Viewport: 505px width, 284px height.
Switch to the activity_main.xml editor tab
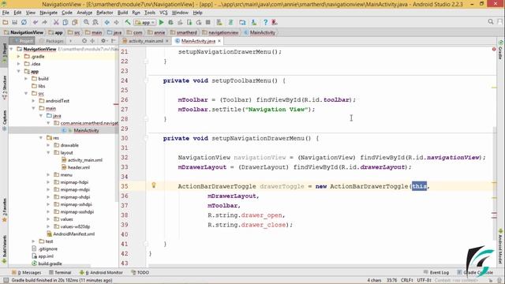[x=145, y=41]
